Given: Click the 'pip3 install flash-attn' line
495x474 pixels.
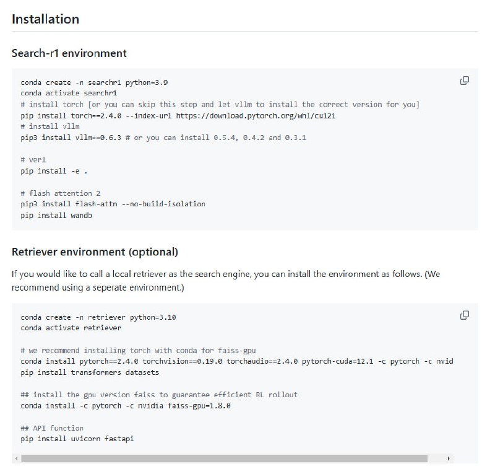Looking at the screenshot, I should pyautogui.click(x=113, y=204).
